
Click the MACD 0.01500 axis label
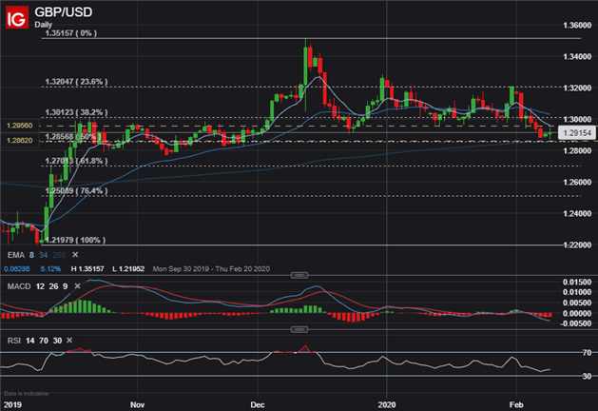point(577,282)
